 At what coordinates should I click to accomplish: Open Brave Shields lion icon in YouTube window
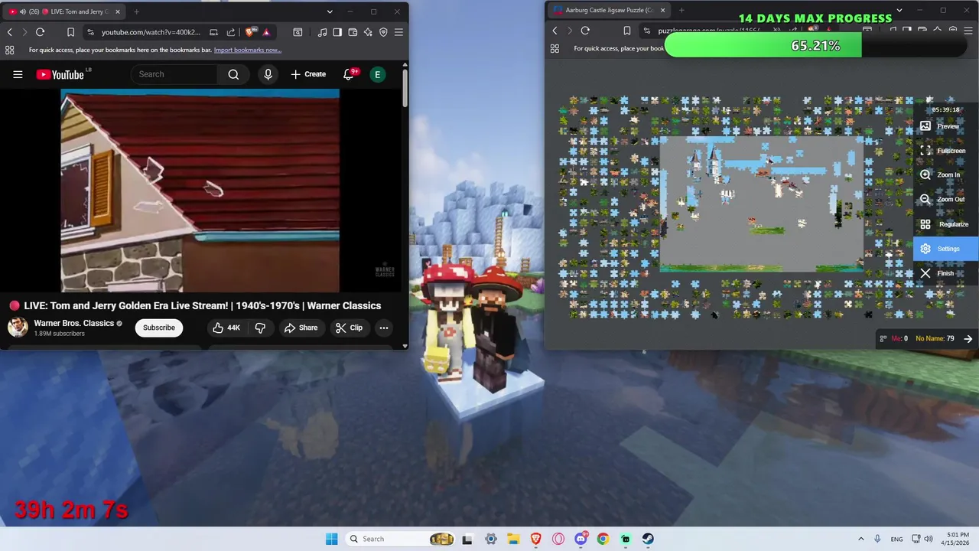coord(249,32)
